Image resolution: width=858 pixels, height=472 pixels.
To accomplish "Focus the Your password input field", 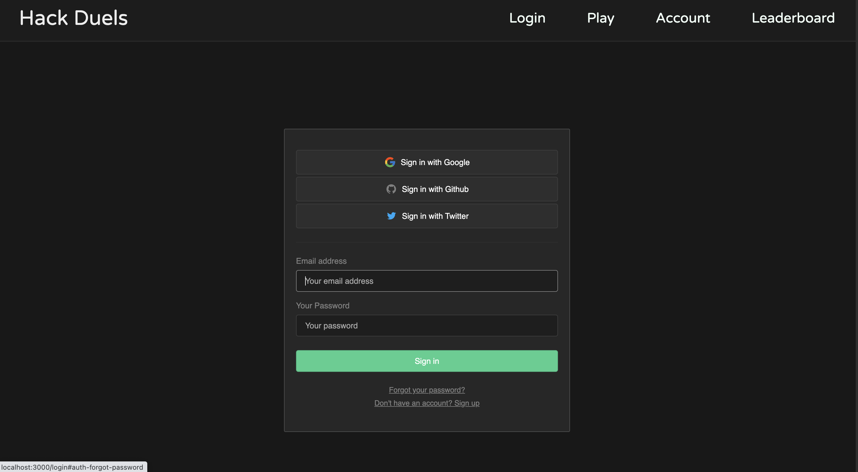I will [427, 326].
